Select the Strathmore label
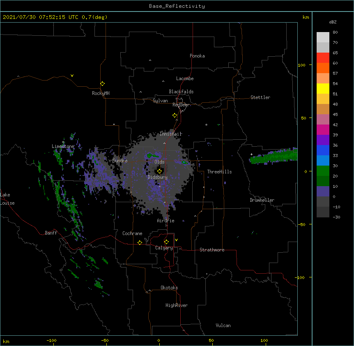The height and width of the screenshot is (346, 354). [212, 250]
